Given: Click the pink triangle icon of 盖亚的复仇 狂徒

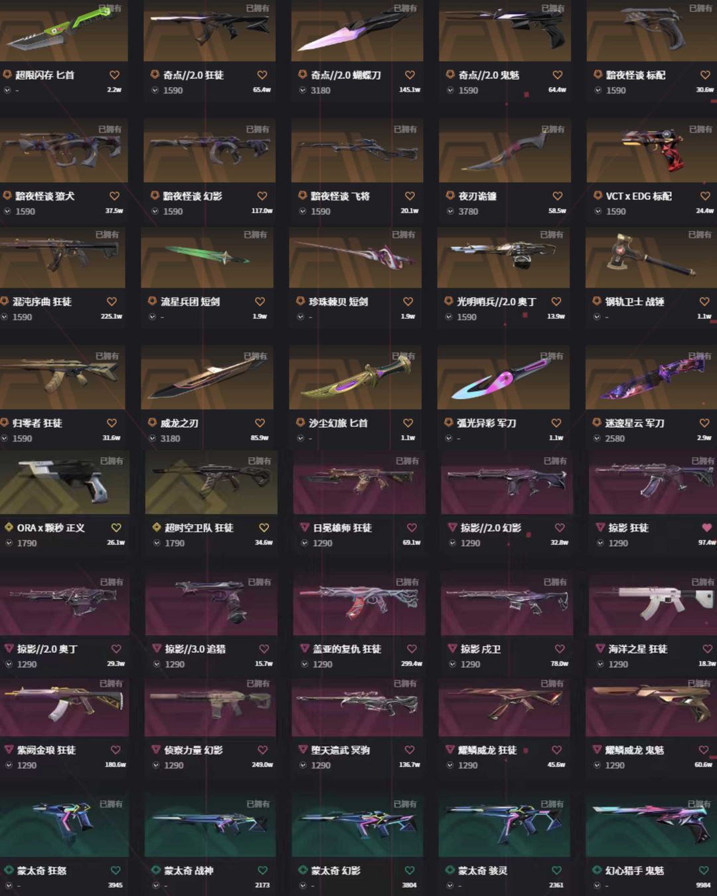Looking at the screenshot, I should [x=305, y=649].
